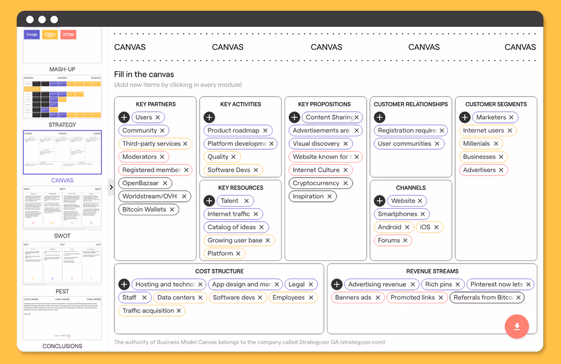Screen dimensions: 561x364
Task: Open the MASH-UP slide thumbnail
Action: (x=62, y=45)
